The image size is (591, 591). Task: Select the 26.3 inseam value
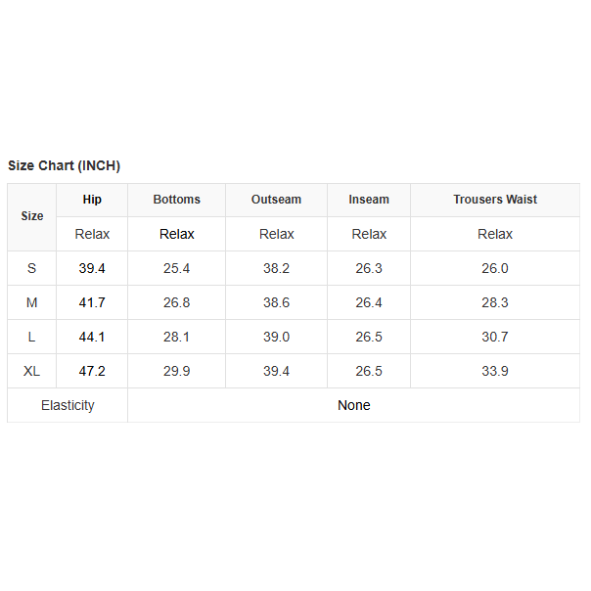click(x=369, y=268)
